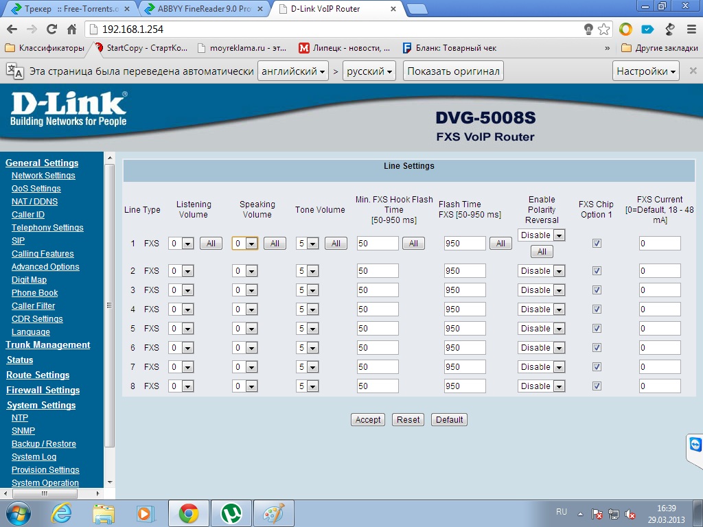
Task: Switch to the ABBYY FineReader 9.0 tab
Action: [204, 8]
